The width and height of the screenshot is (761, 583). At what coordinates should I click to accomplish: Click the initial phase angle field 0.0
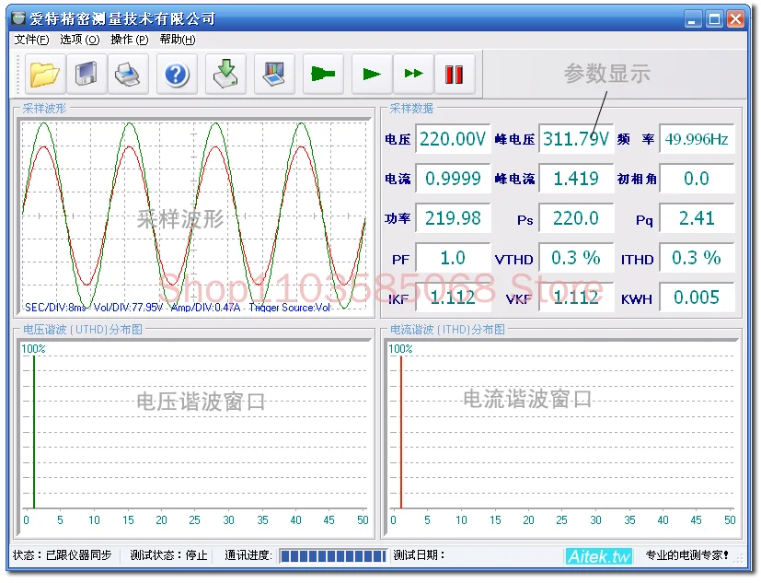(x=697, y=179)
